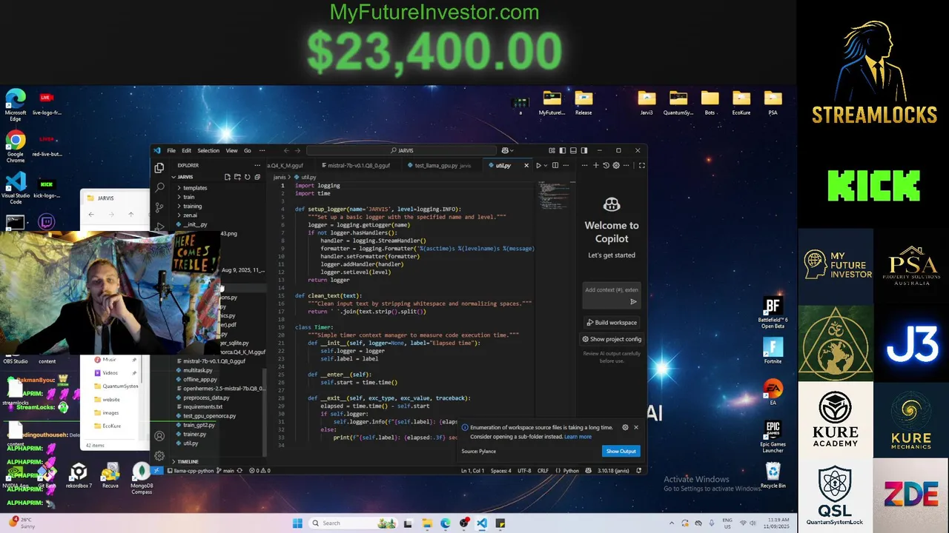Open the Recycle Bin desktop icon
This screenshot has width=949, height=533.
773,475
